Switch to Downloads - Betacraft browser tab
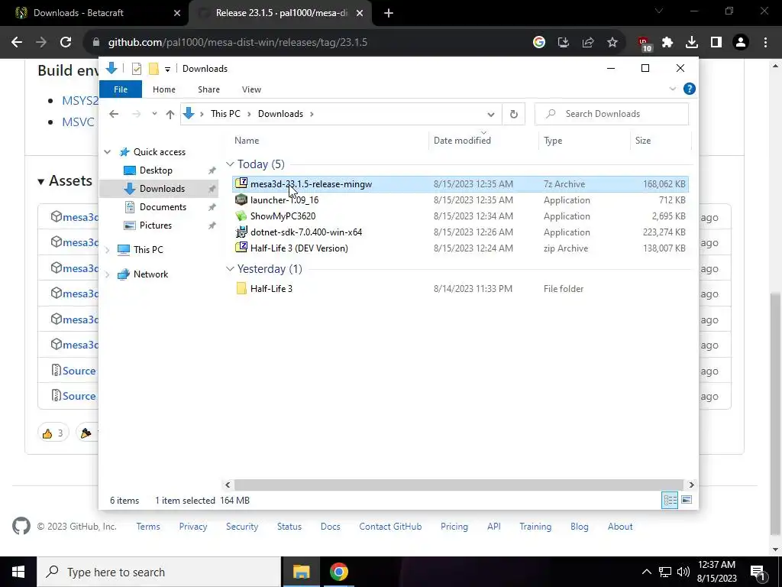782x587 pixels. click(x=94, y=13)
